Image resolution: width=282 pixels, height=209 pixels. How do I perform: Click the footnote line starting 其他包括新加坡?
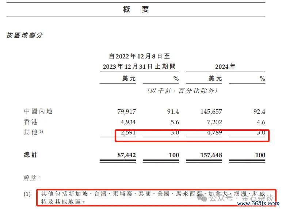[153, 194]
